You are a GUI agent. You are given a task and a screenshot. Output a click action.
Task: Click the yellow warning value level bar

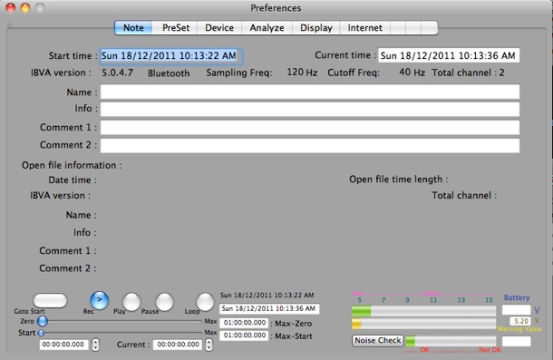coord(424,324)
